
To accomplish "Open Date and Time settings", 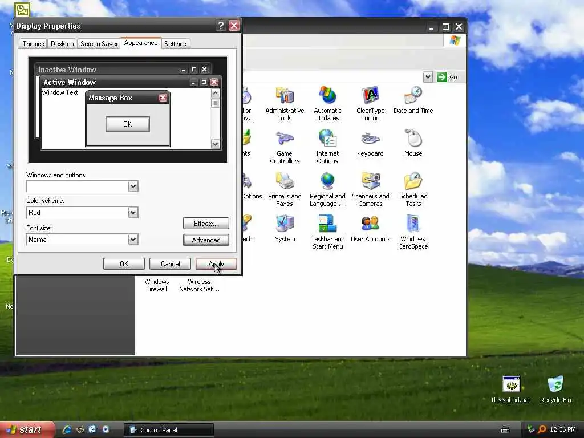I will pyautogui.click(x=413, y=100).
